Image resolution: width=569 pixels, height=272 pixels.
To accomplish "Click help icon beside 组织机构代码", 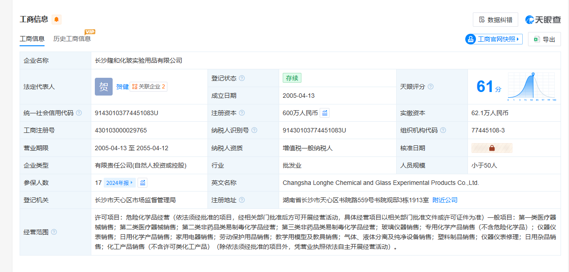I will [x=443, y=130].
